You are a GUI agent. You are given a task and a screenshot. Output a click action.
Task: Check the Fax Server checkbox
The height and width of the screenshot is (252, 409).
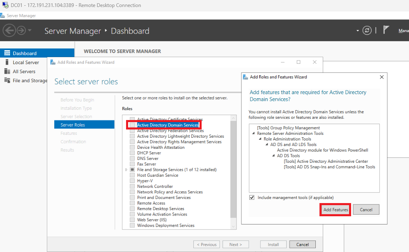coord(132,164)
